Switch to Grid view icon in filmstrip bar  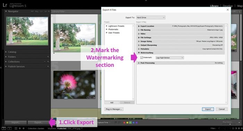pyautogui.click(x=16, y=128)
